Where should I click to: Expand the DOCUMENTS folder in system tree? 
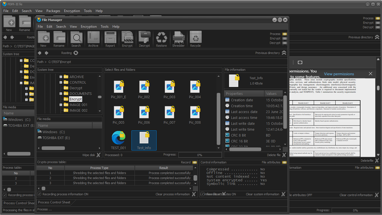(x=61, y=94)
